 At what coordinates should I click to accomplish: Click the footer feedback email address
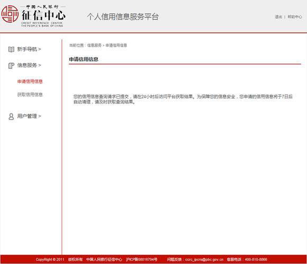coord(204,259)
